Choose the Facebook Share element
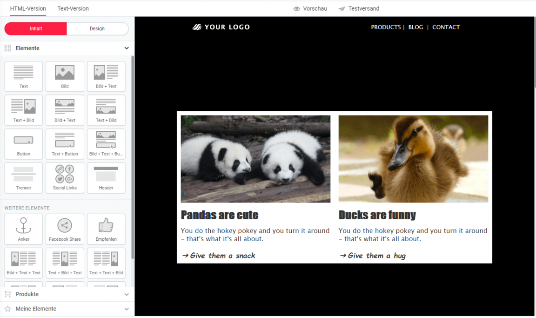Image resolution: width=536 pixels, height=318 pixels. coord(65,229)
